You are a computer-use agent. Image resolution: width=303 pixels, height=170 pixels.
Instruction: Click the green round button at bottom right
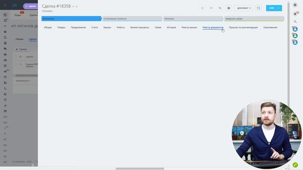pyautogui.click(x=295, y=165)
